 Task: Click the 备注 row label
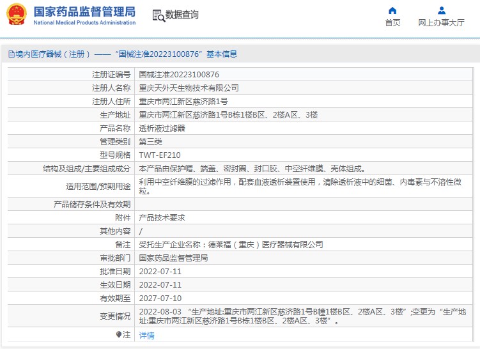[x=123, y=245]
